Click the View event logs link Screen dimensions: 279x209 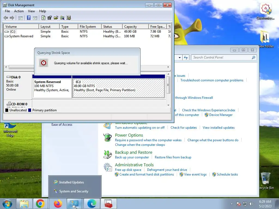coord(195,174)
